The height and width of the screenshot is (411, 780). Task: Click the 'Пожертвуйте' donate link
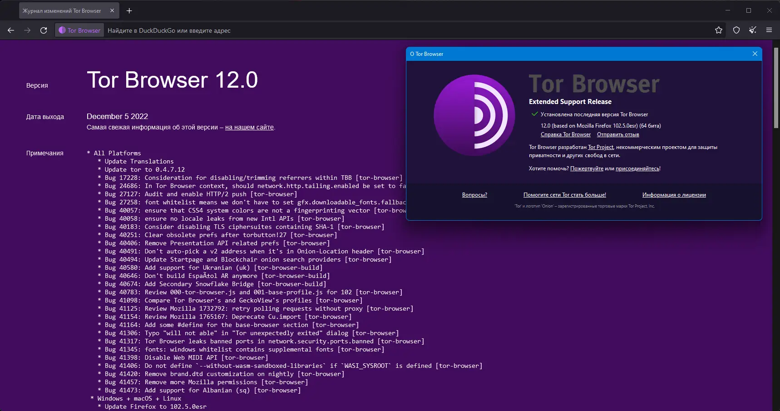tap(587, 168)
